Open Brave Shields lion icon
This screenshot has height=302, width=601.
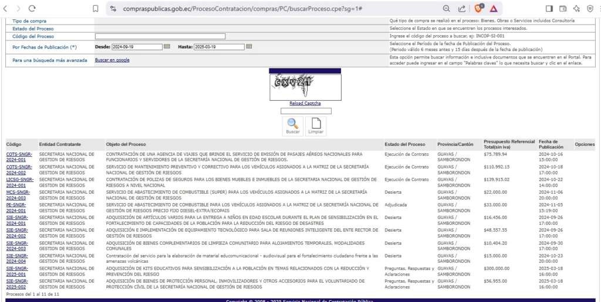pos(479,8)
